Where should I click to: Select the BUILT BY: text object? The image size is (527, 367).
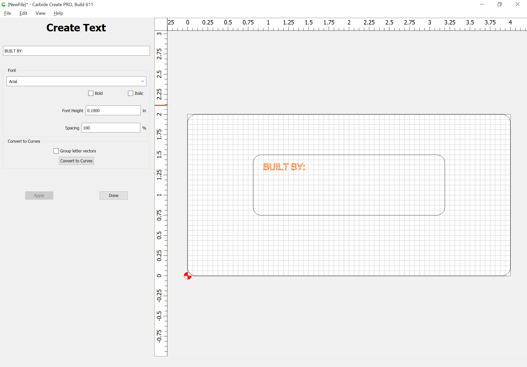[x=284, y=167]
